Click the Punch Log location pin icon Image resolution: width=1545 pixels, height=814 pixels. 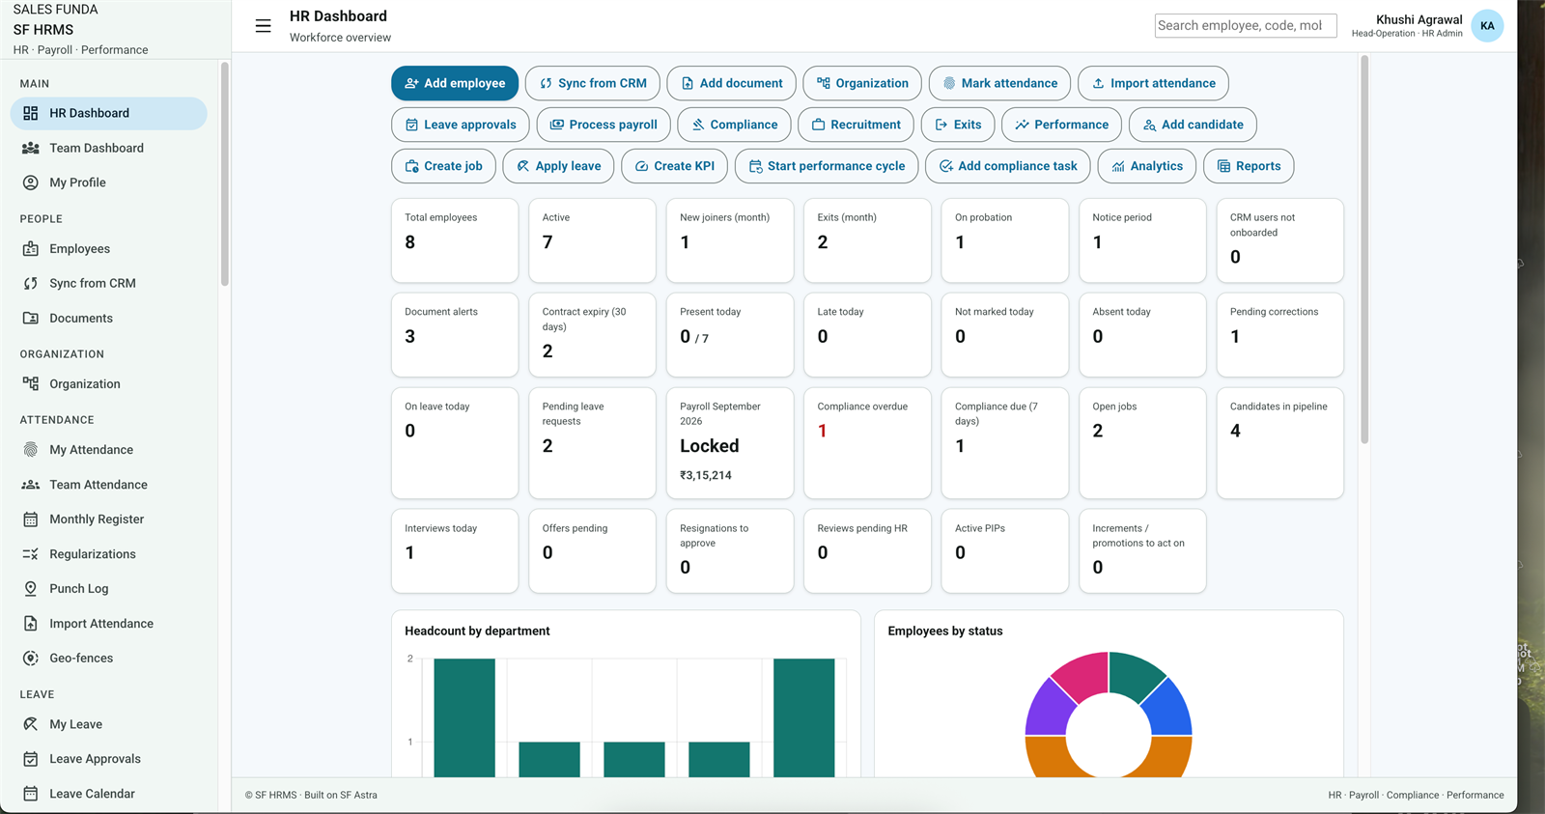31,589
